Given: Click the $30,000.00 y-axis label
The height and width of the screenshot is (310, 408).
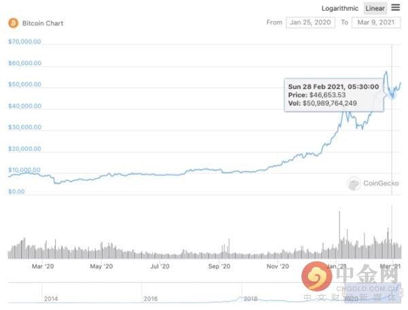Looking at the screenshot, I should 25,128.
